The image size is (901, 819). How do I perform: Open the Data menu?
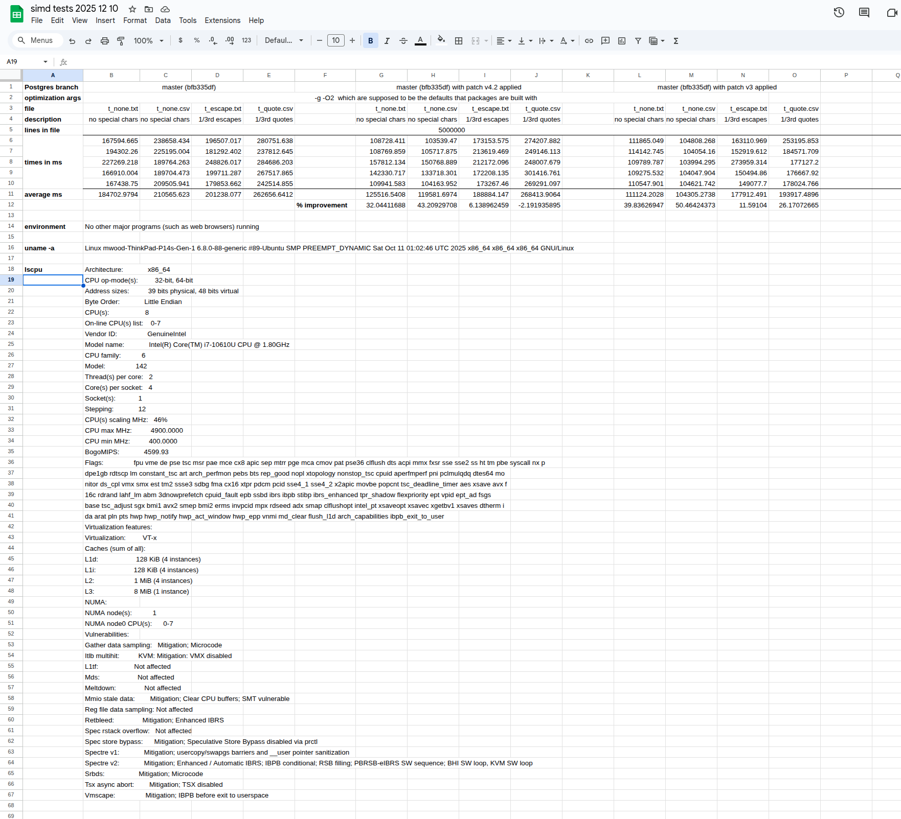pyautogui.click(x=163, y=20)
